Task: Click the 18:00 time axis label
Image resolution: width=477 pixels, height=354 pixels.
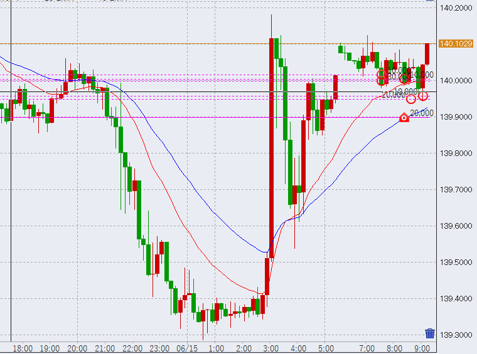Action: pyautogui.click(x=22, y=348)
